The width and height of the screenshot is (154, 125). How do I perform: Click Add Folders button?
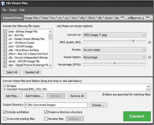point(34,96)
